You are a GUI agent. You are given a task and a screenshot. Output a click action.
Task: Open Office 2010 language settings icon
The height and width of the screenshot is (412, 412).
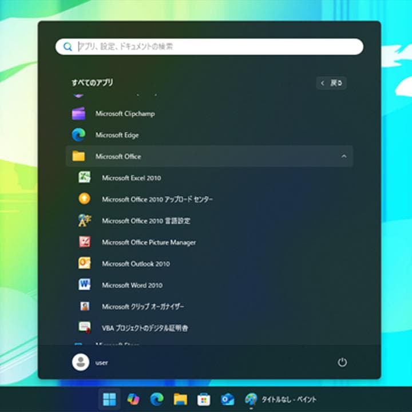(85, 220)
